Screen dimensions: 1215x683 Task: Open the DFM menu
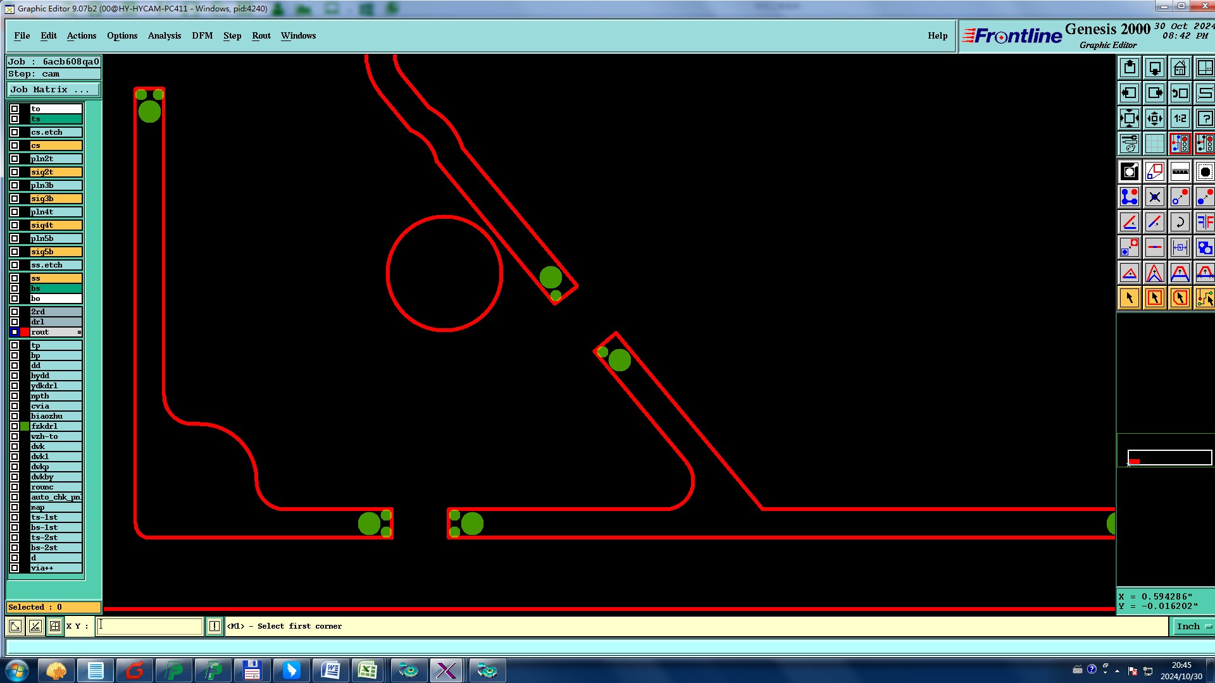(202, 35)
